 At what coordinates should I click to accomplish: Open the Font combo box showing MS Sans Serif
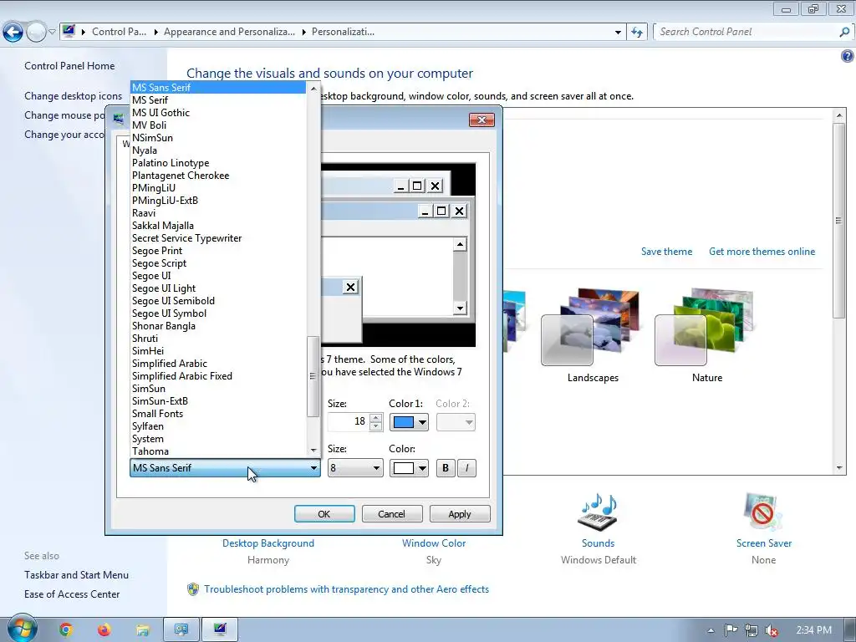point(225,468)
